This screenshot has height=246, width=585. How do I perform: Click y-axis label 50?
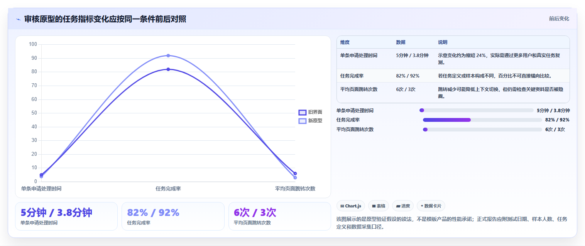tap(34, 113)
